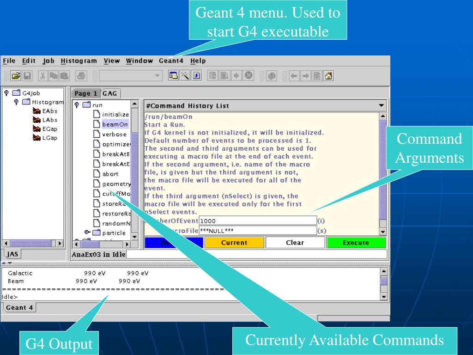The image size is (473, 355).
Task: Open the Command History List dropdown
Action: [x=381, y=105]
